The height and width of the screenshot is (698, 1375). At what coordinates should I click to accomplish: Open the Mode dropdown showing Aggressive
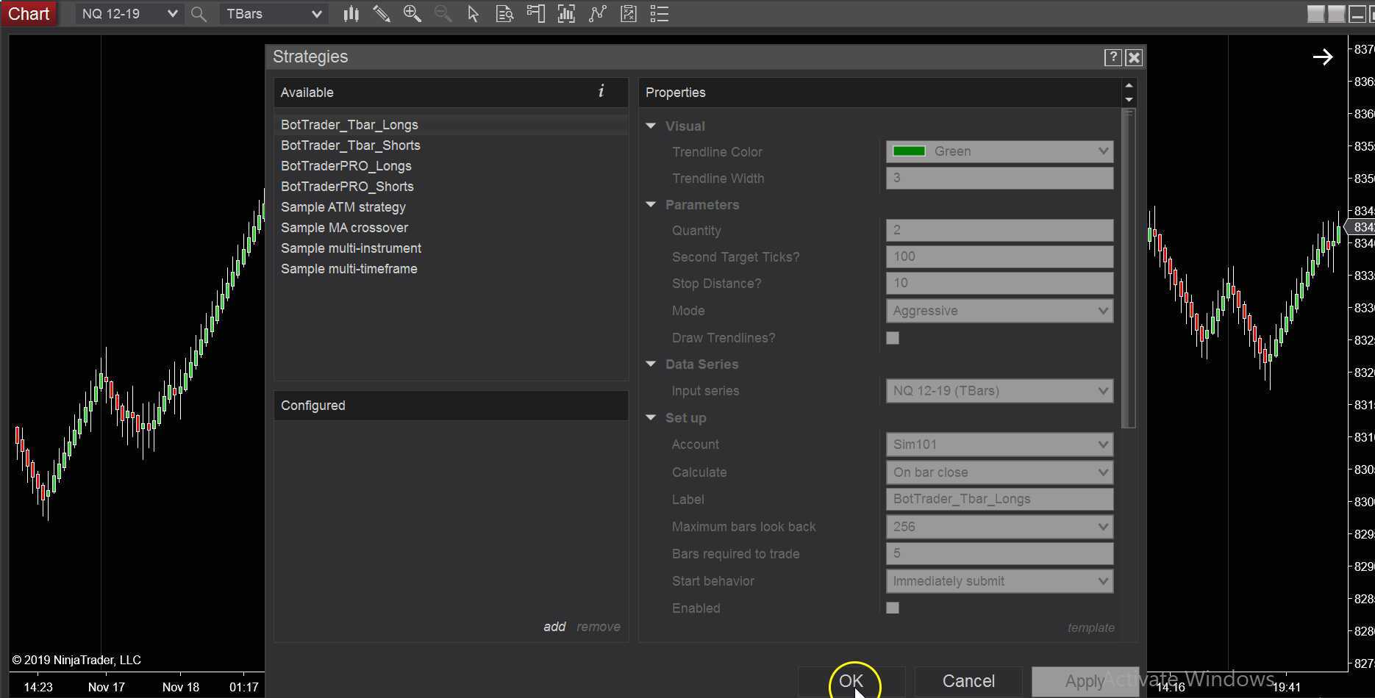pyautogui.click(x=999, y=311)
